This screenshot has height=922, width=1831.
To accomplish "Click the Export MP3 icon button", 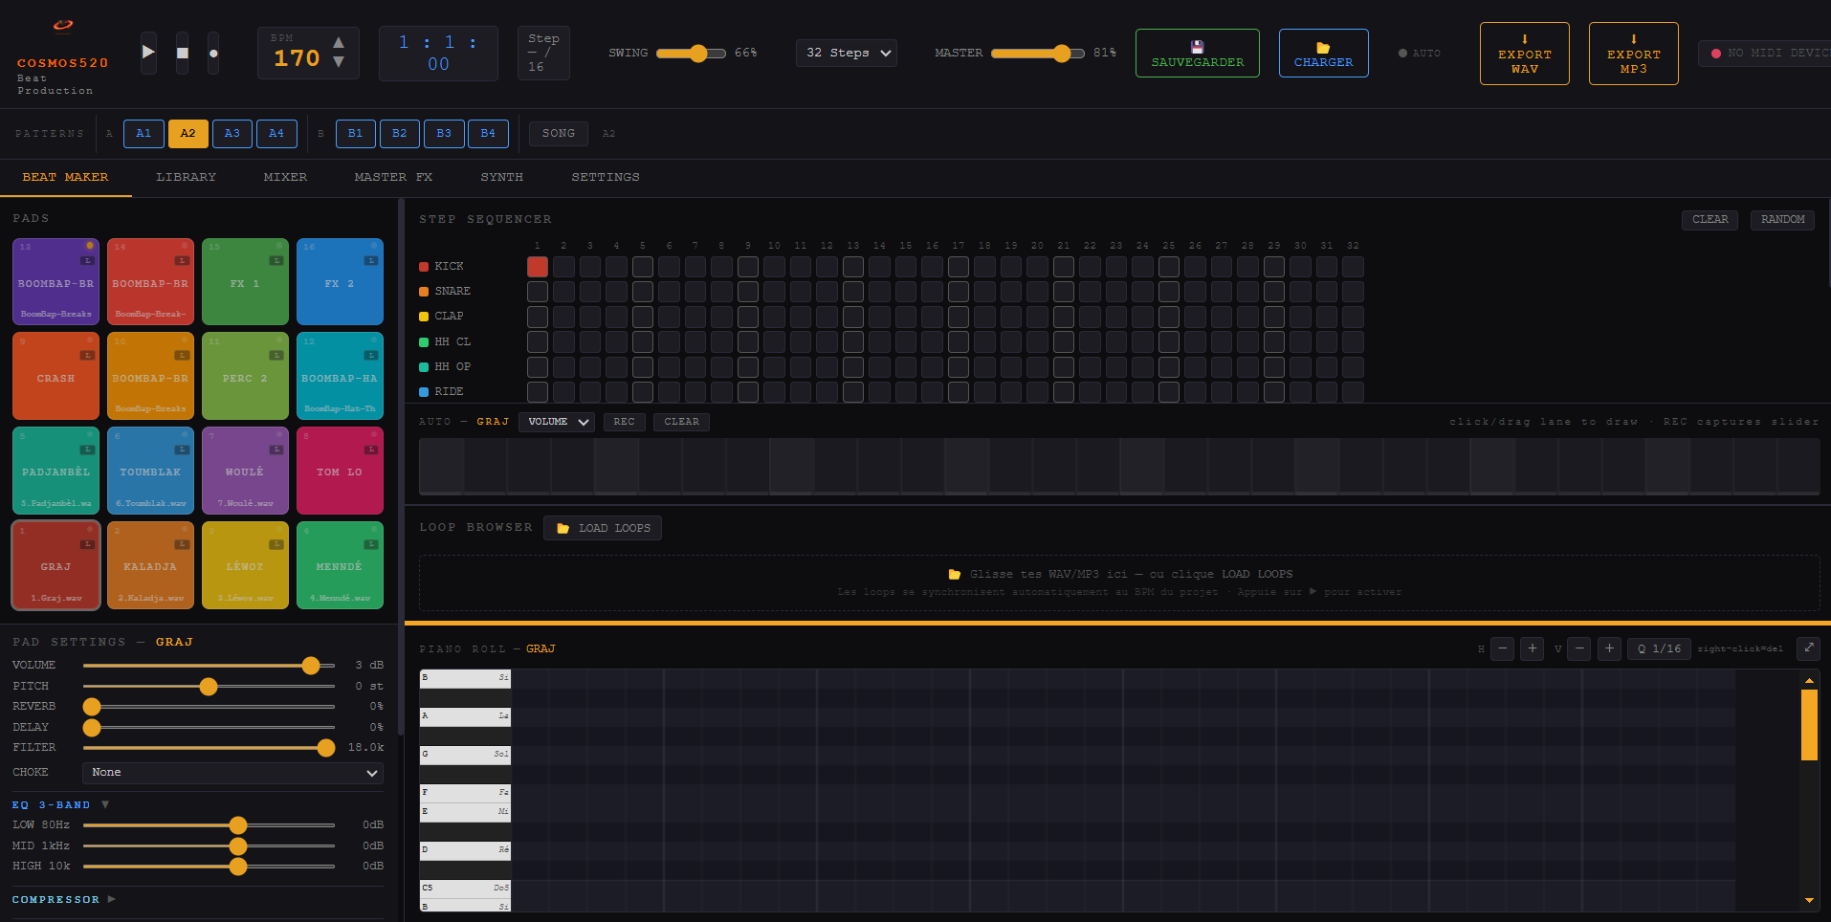I will pyautogui.click(x=1633, y=53).
